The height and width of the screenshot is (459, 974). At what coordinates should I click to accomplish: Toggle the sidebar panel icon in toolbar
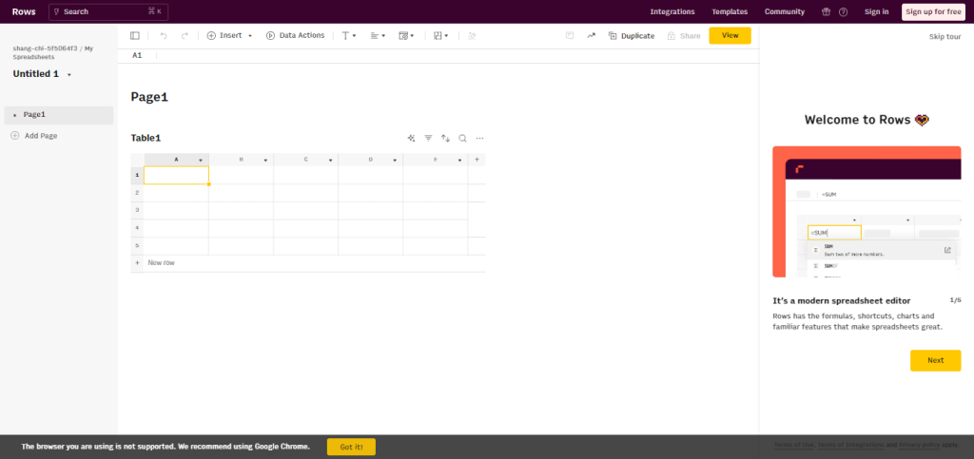(x=135, y=36)
